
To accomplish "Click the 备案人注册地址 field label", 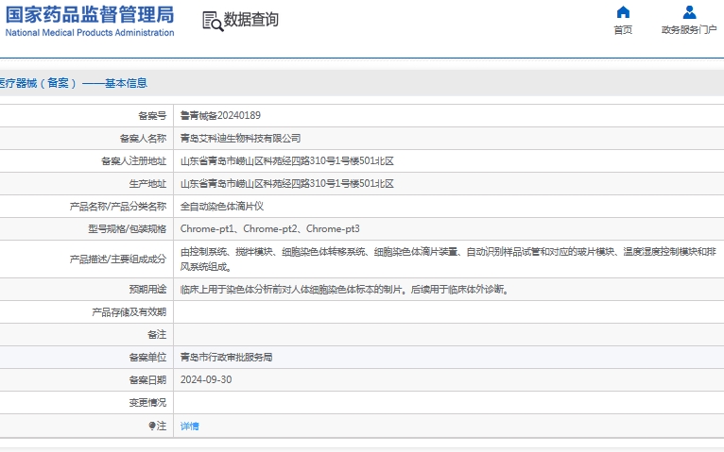I will [x=134, y=160].
